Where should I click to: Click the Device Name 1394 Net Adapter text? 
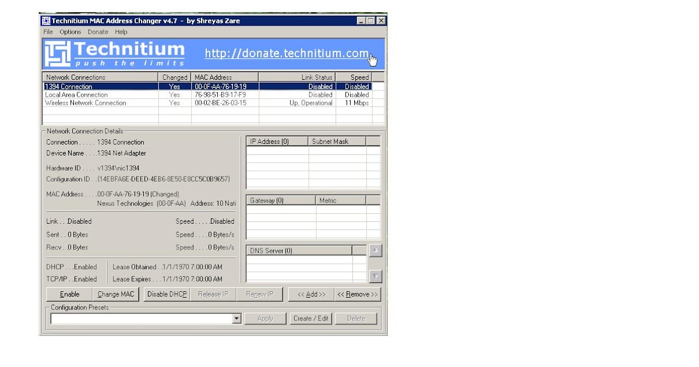point(122,153)
